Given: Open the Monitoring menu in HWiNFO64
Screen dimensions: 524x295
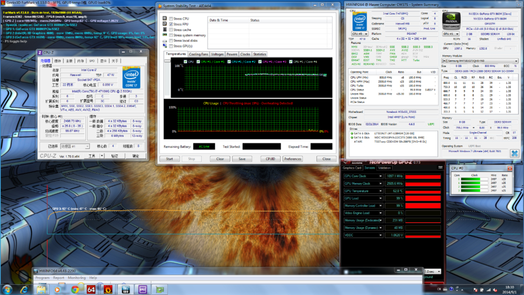Looking at the screenshot, I should point(77,278).
